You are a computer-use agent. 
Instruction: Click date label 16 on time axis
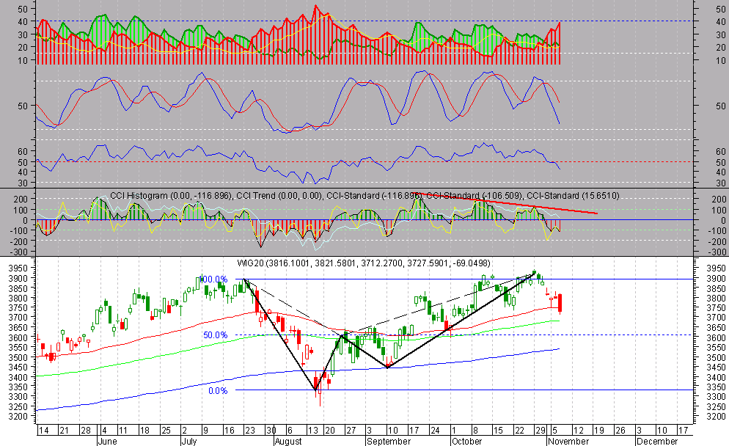(229, 430)
